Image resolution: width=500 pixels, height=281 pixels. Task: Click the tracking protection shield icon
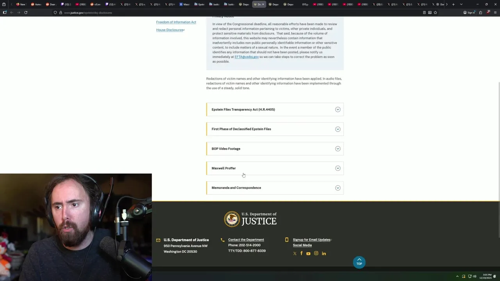click(x=55, y=12)
